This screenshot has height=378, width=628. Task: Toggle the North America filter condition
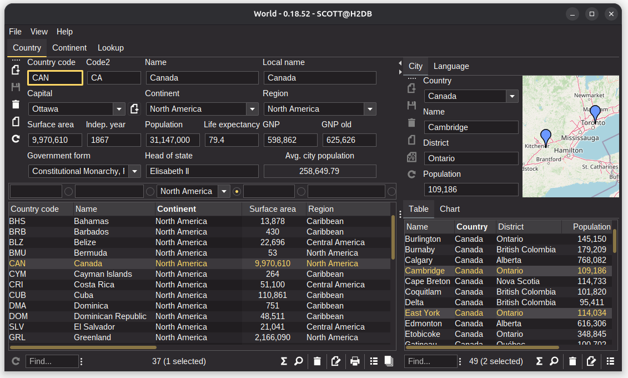pyautogui.click(x=235, y=191)
